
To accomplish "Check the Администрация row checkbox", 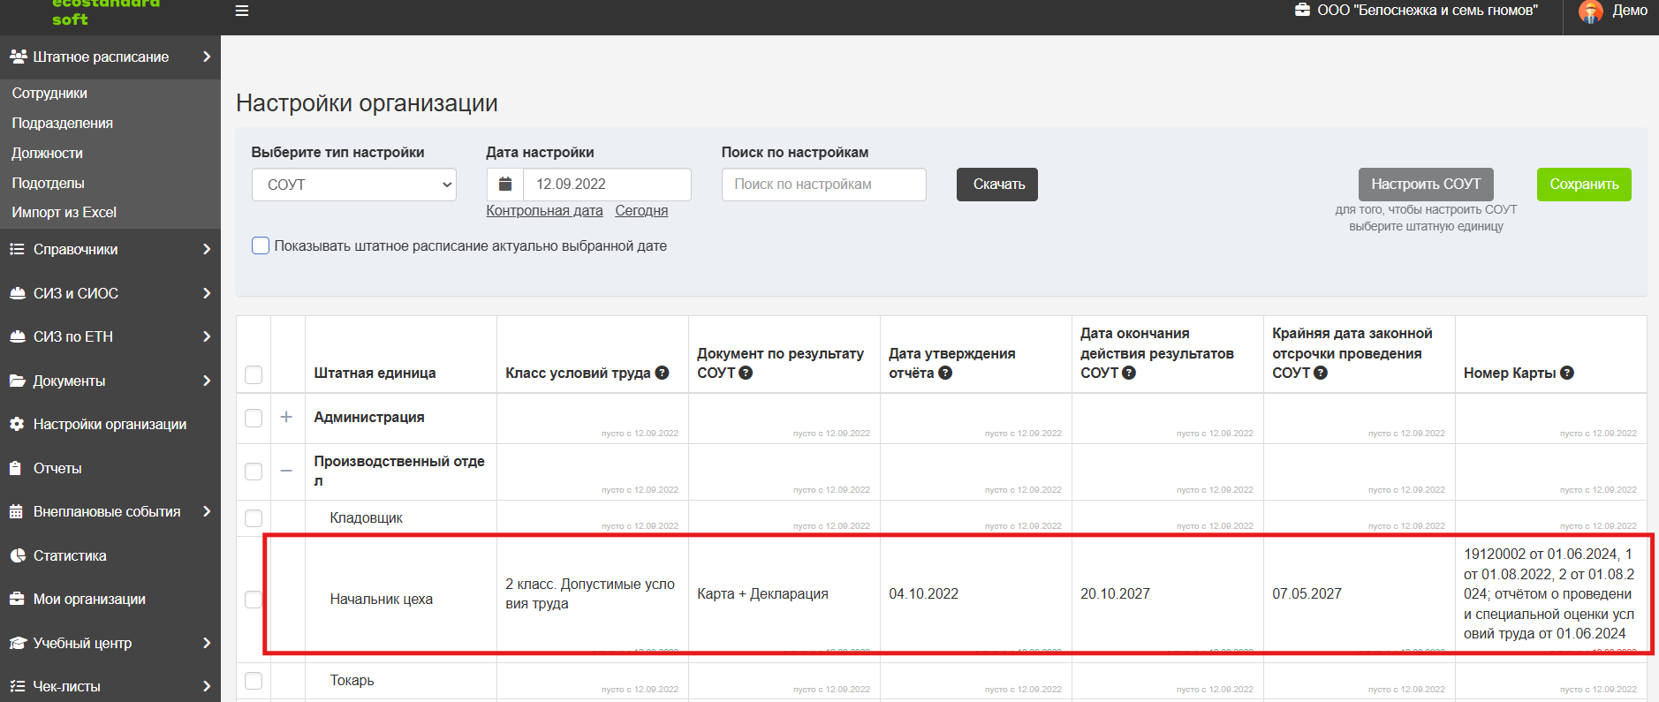I will click(254, 418).
